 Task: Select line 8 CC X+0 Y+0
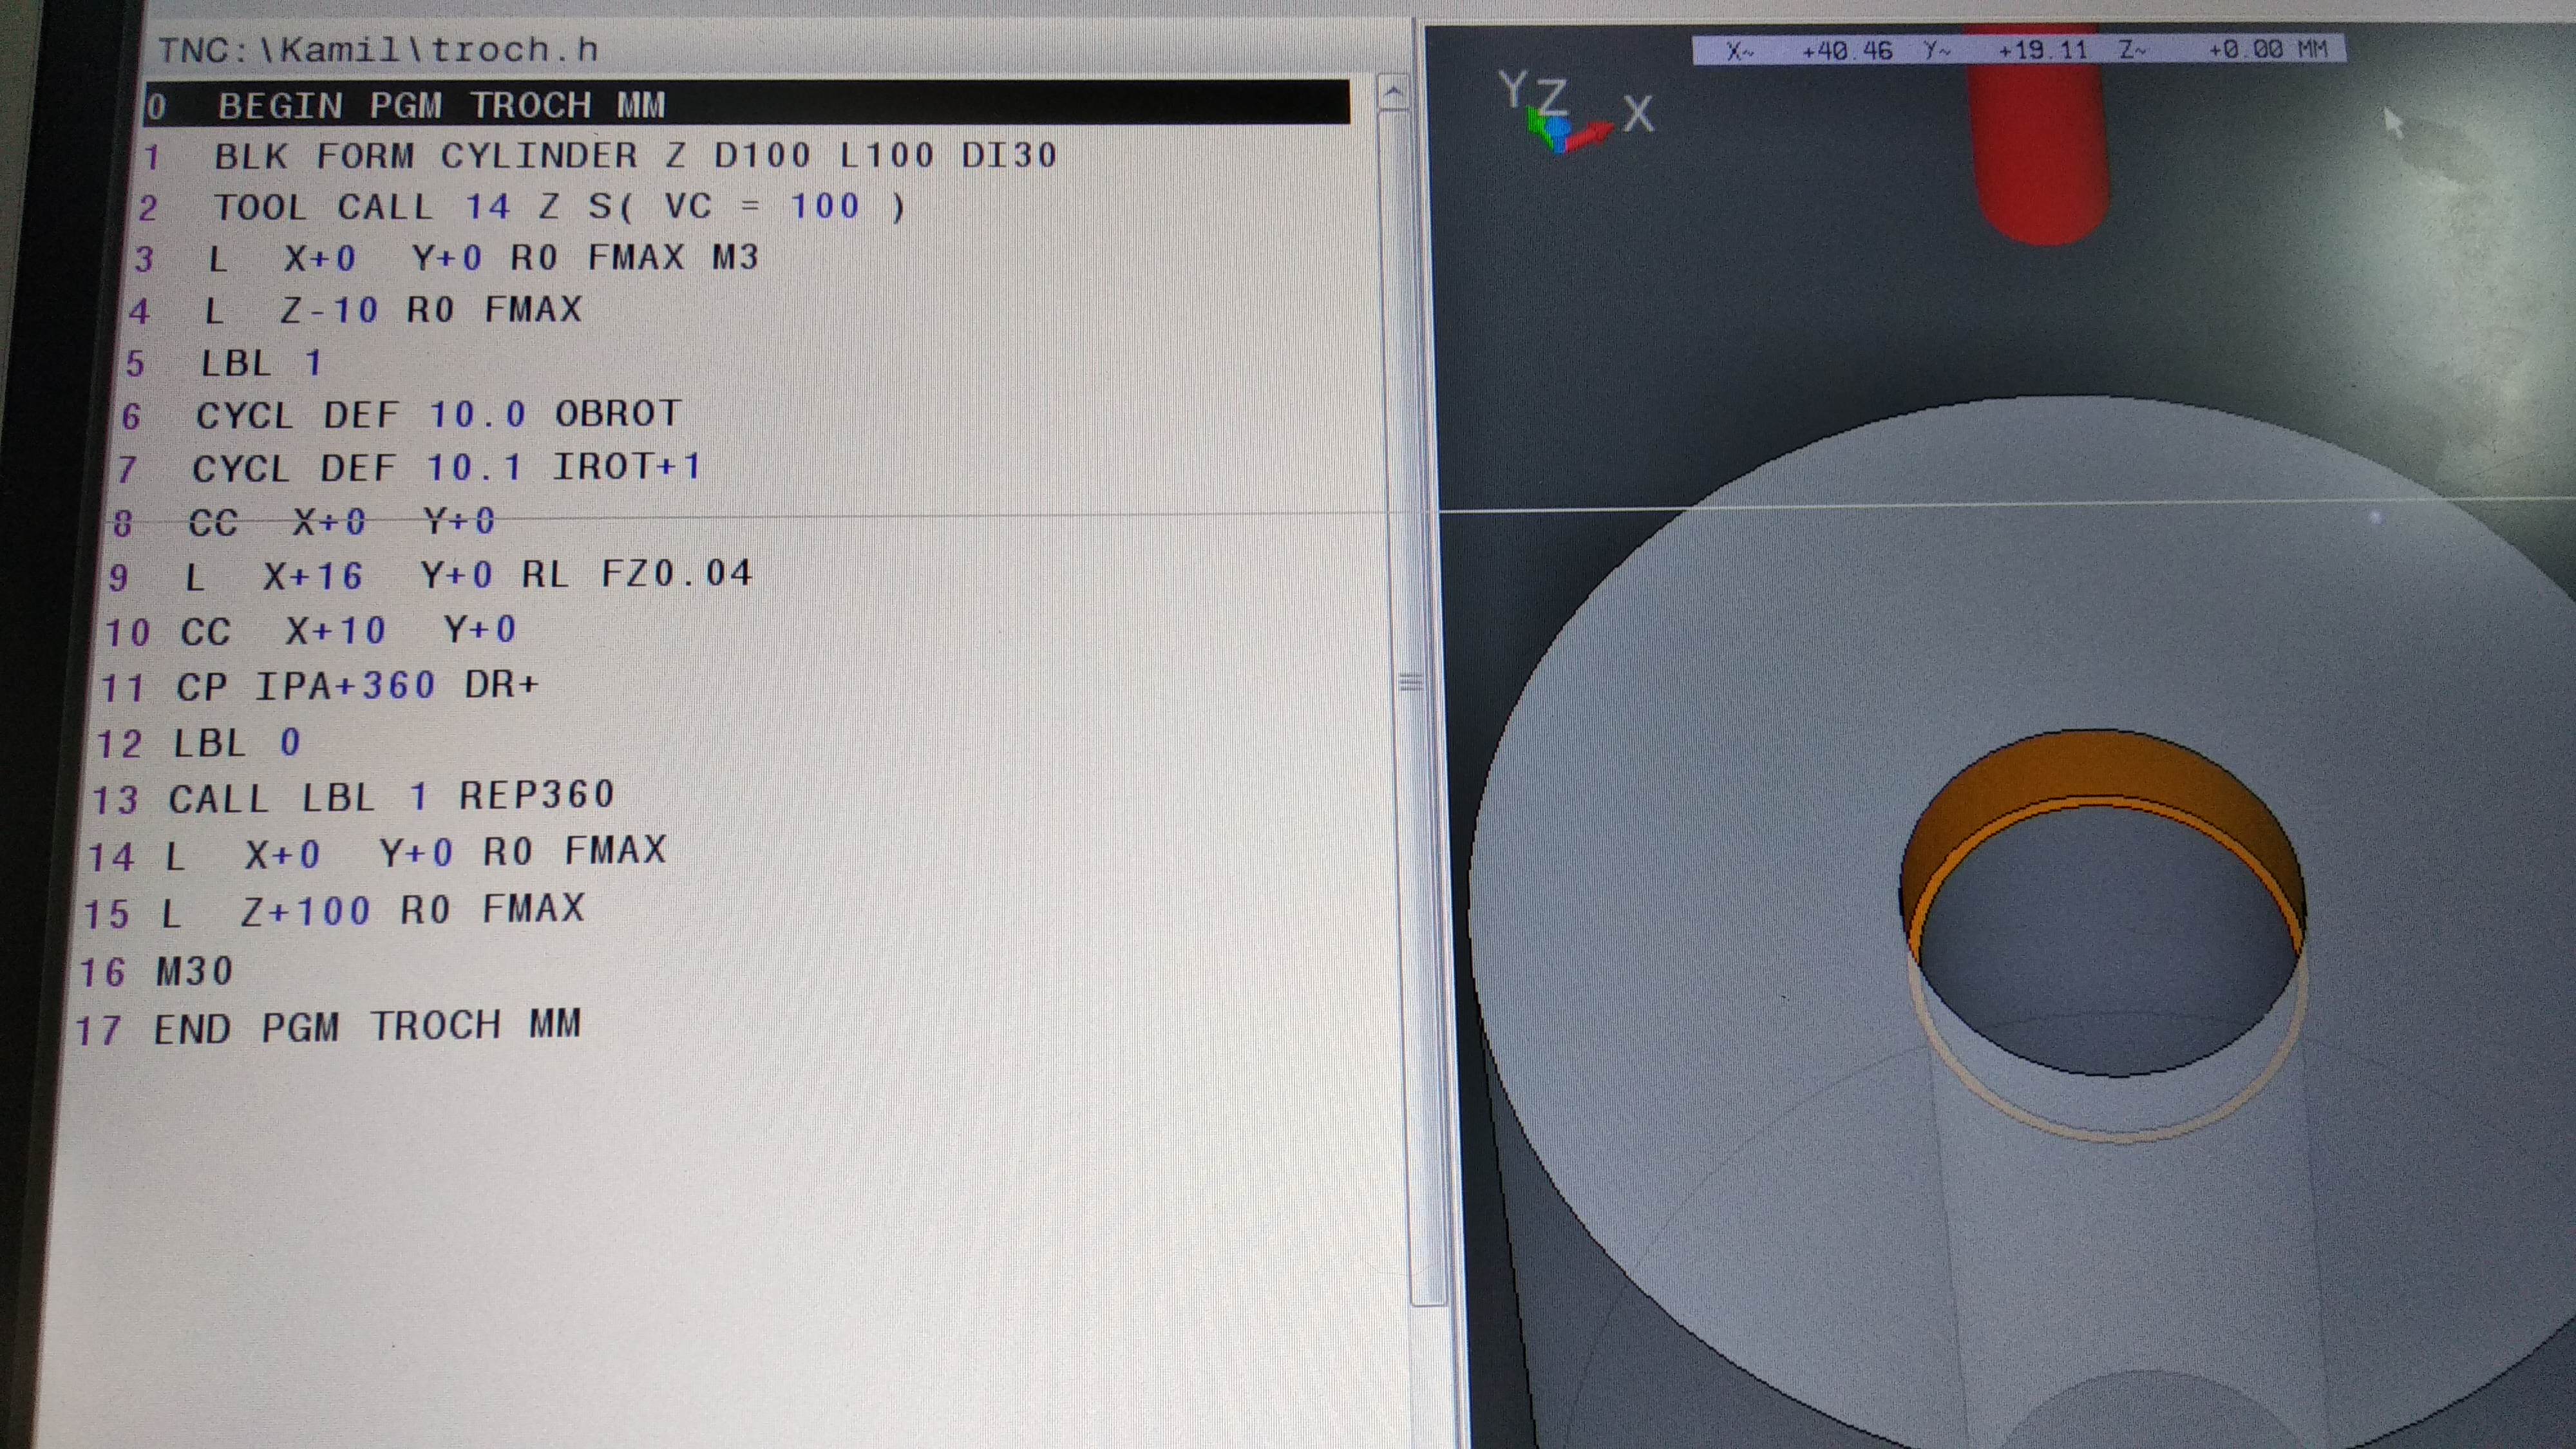pyautogui.click(x=303, y=521)
